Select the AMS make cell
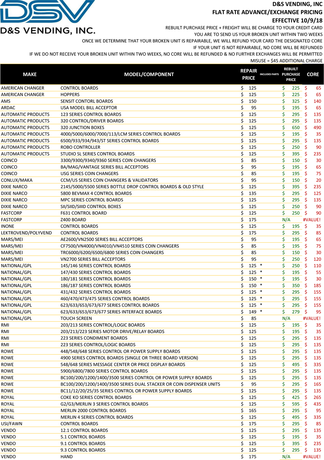Viewport: 324px width, 460px height. [6, 101]
